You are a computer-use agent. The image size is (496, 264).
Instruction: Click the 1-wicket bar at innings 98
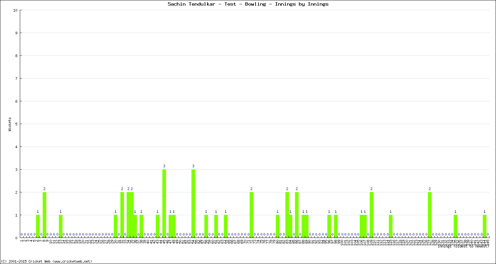pos(336,226)
